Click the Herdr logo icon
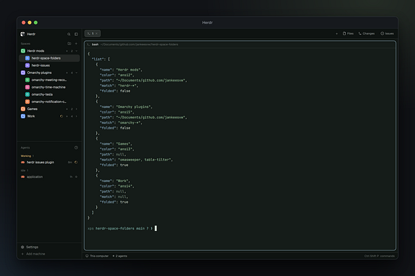Image resolution: width=415 pixels, height=276 pixels. coord(23,34)
